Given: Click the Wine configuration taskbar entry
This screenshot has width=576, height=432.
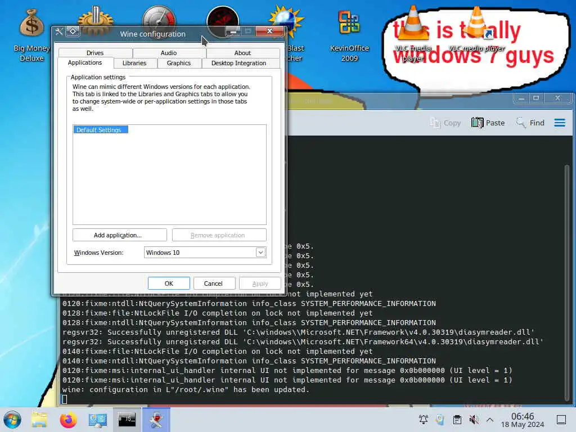Looking at the screenshot, I should pyautogui.click(x=156, y=420).
